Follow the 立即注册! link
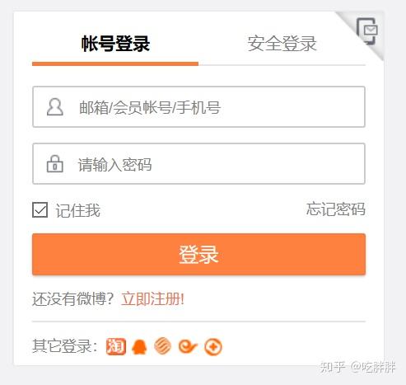 [x=152, y=298]
